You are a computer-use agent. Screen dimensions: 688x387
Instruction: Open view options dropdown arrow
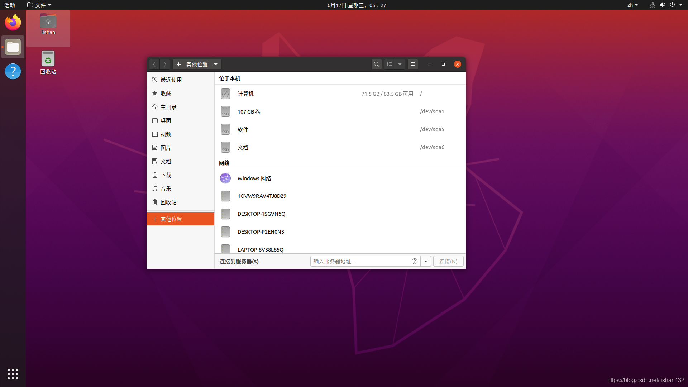tap(400, 64)
